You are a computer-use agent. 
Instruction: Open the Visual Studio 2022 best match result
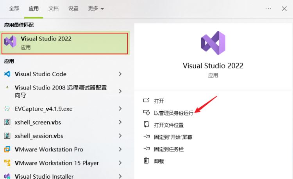coord(64,43)
